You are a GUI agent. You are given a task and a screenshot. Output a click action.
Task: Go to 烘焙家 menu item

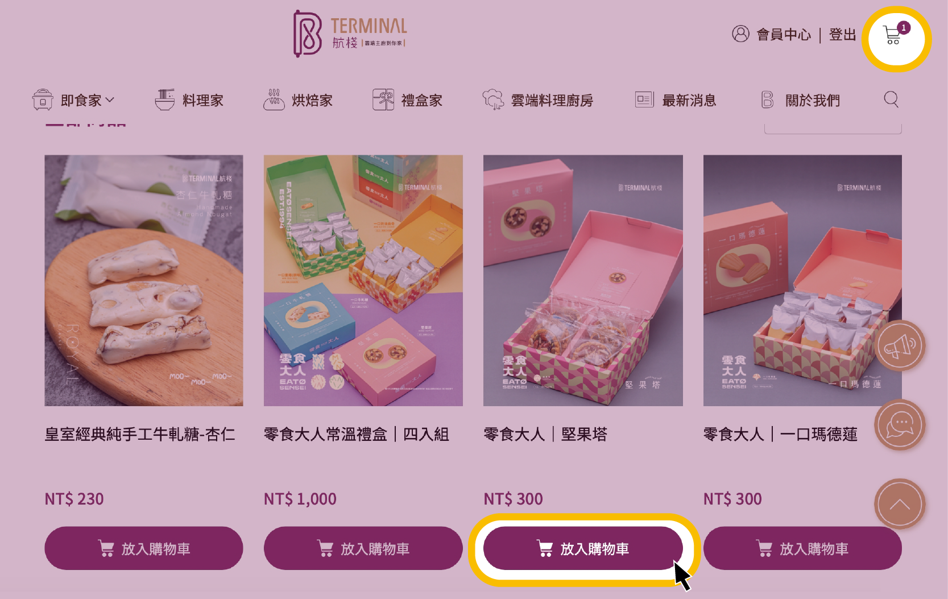click(x=298, y=100)
